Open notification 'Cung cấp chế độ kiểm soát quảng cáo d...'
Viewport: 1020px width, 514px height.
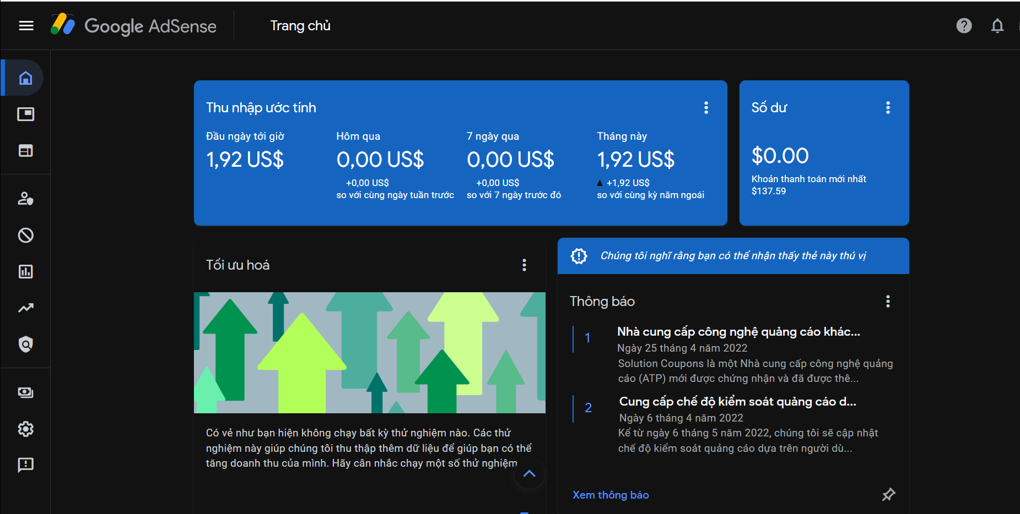click(737, 402)
